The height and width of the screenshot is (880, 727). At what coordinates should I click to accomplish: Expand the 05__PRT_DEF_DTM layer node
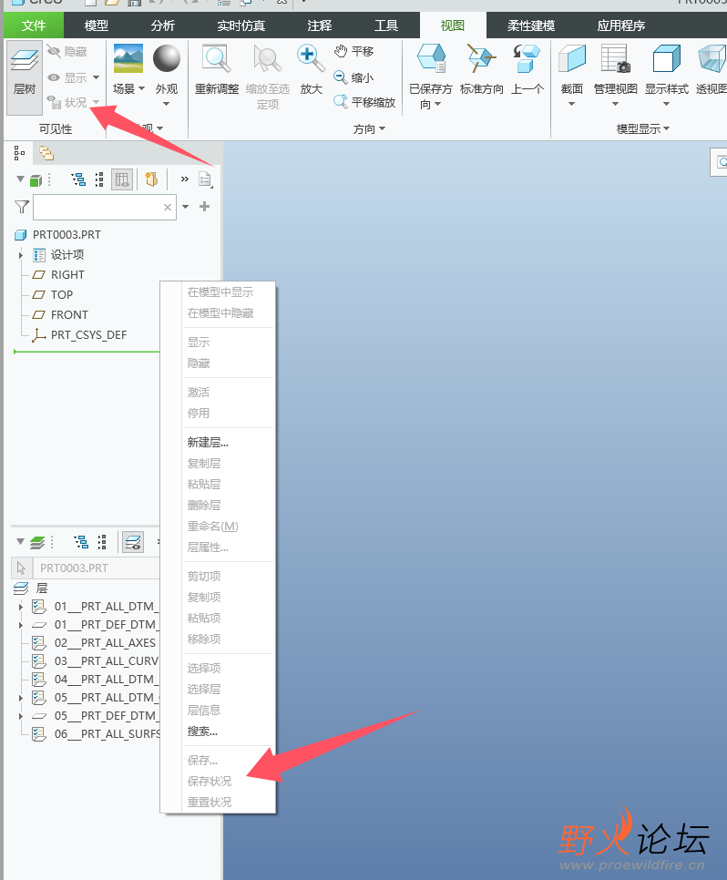pyautogui.click(x=21, y=716)
